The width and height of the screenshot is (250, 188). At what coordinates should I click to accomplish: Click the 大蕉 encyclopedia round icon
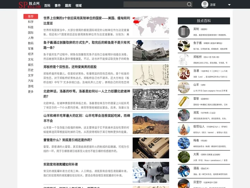coord(184,157)
